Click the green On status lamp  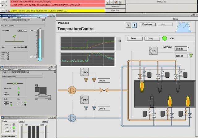pyautogui.click(x=164, y=38)
